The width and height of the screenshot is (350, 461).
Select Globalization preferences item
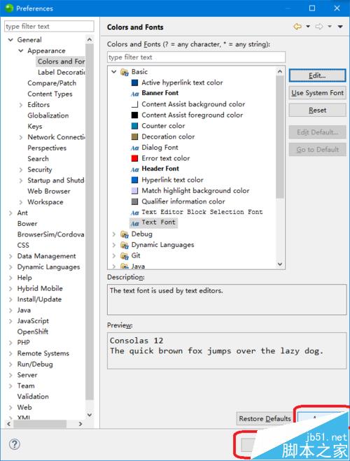point(48,115)
